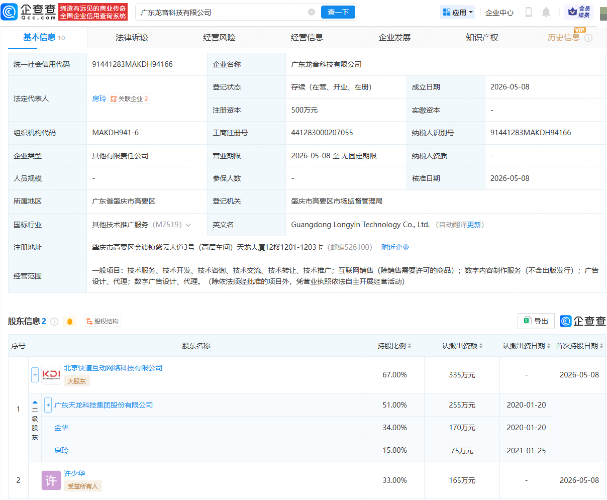Open the Qcc.com home logo
The width and height of the screenshot is (607, 500).
[x=29, y=12]
